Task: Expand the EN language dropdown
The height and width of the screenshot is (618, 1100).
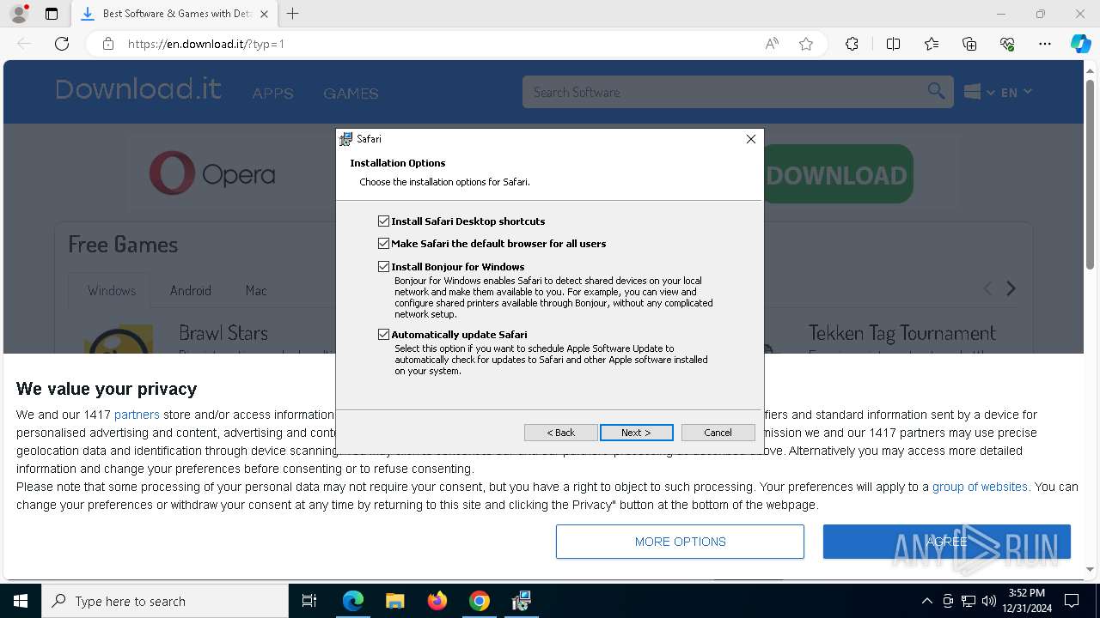Action: tap(1016, 92)
